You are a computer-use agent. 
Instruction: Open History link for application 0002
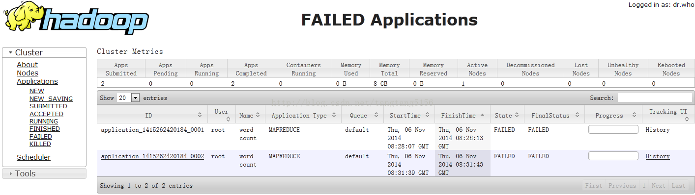658,156
